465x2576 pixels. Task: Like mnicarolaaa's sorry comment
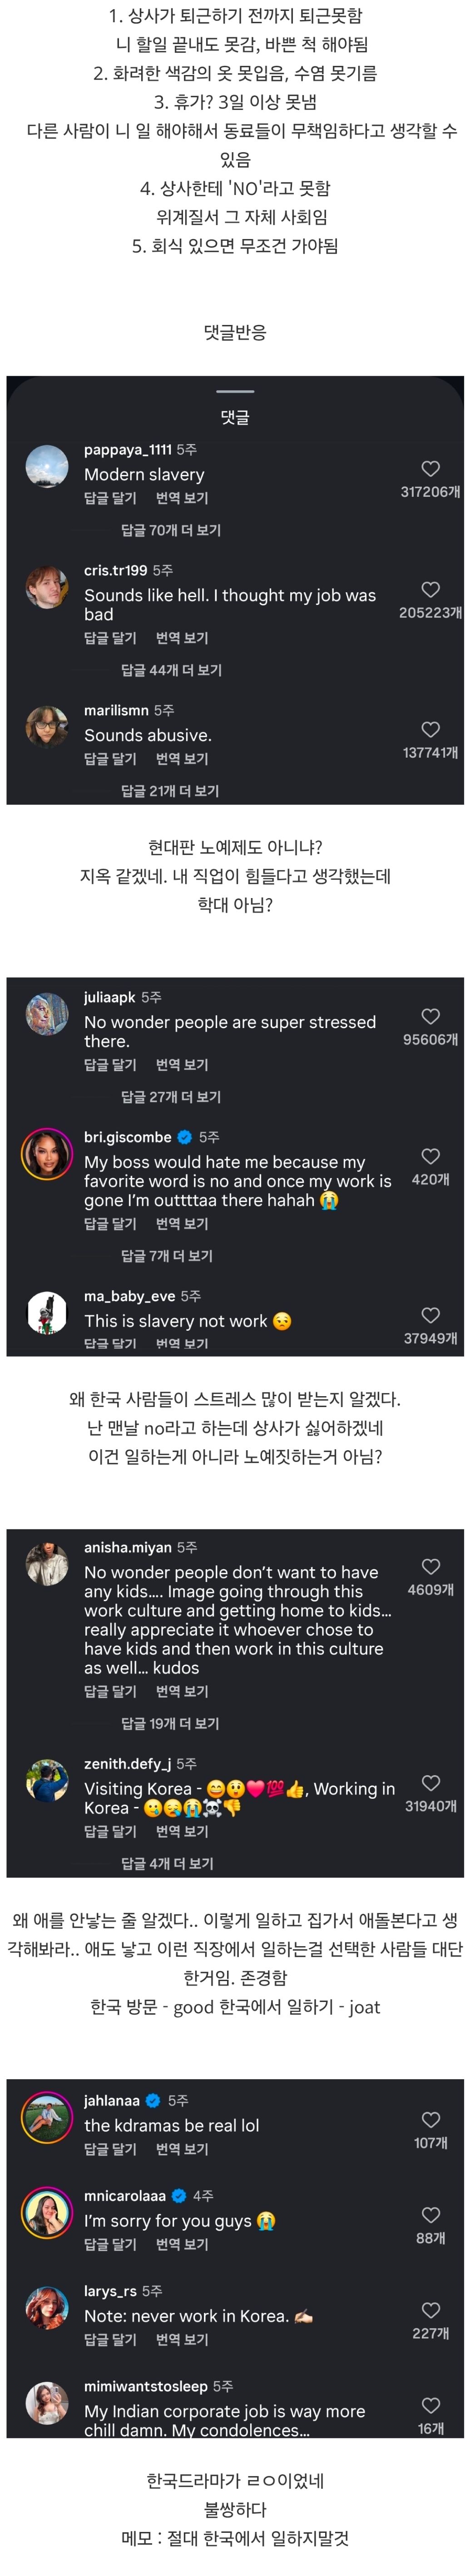[x=430, y=2215]
